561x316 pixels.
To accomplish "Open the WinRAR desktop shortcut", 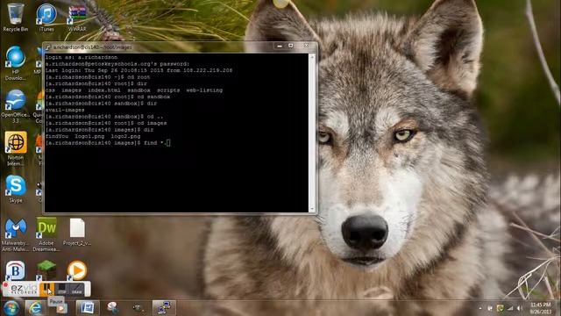I will 77,18.
